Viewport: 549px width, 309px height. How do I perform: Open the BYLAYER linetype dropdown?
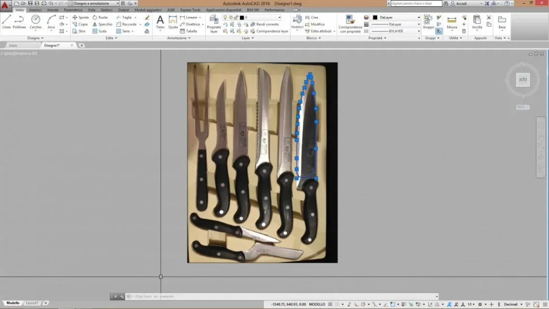pos(395,31)
